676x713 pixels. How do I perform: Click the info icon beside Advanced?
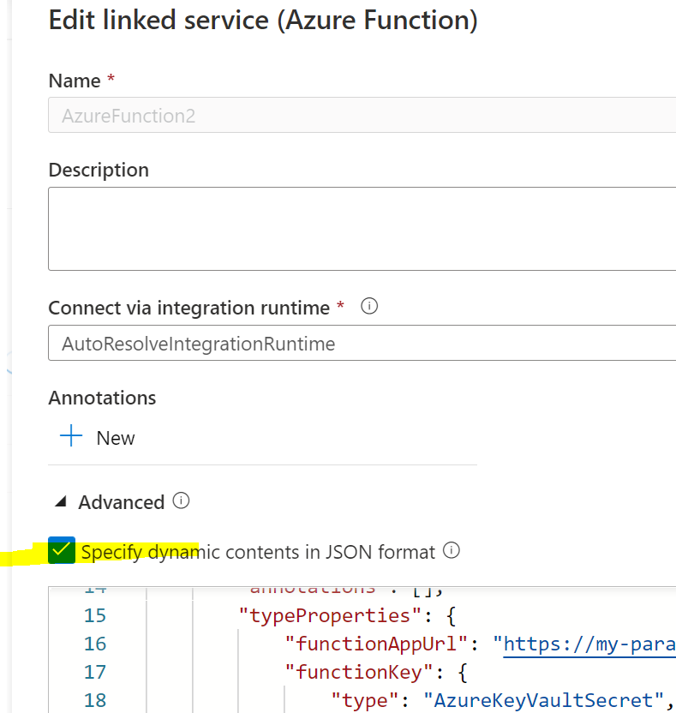pos(181,501)
